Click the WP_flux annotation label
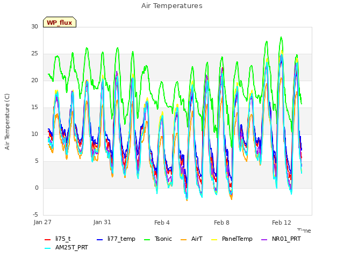The width and height of the screenshot is (344, 258). click(x=60, y=23)
